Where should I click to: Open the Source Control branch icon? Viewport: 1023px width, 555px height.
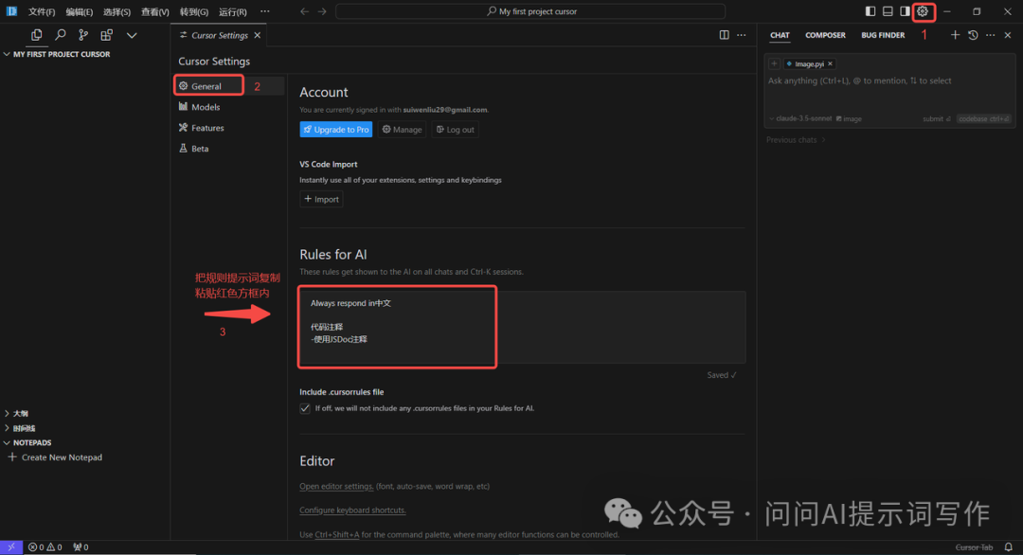tap(82, 35)
